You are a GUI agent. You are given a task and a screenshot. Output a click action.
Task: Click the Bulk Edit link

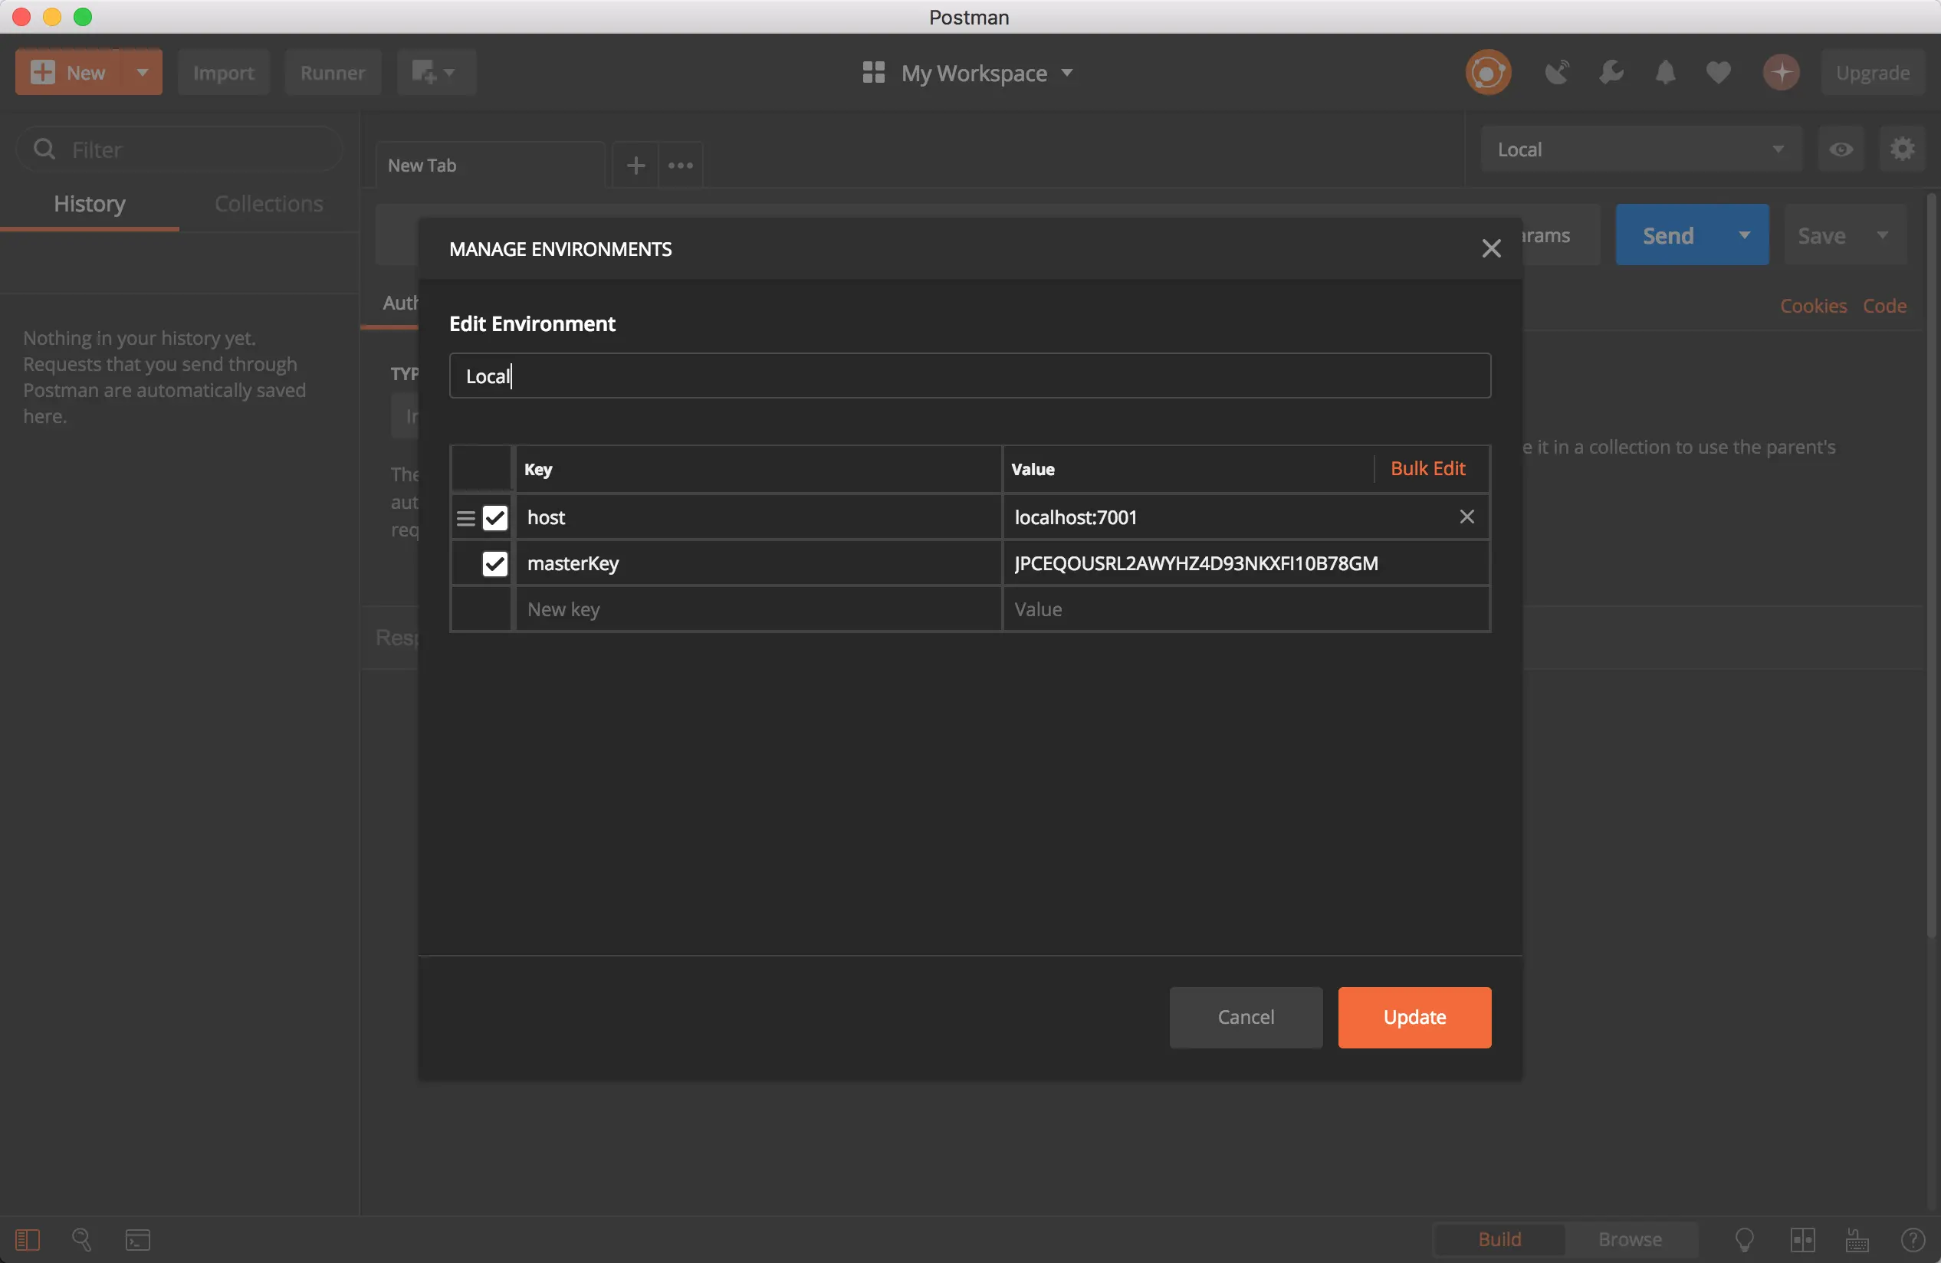click(1427, 469)
